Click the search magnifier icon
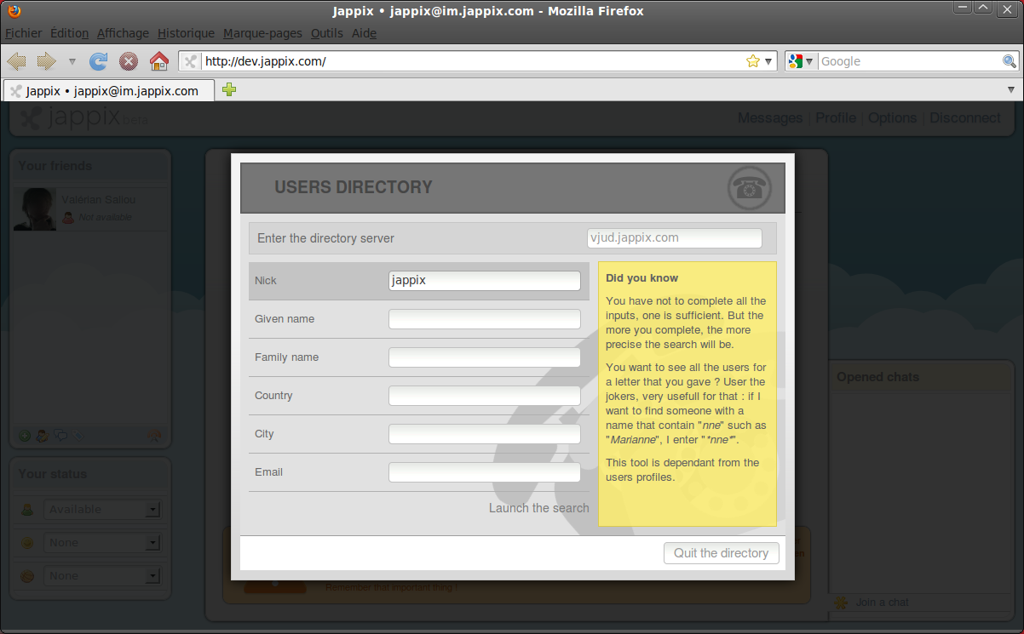Viewport: 1024px width, 634px height. click(x=1010, y=61)
